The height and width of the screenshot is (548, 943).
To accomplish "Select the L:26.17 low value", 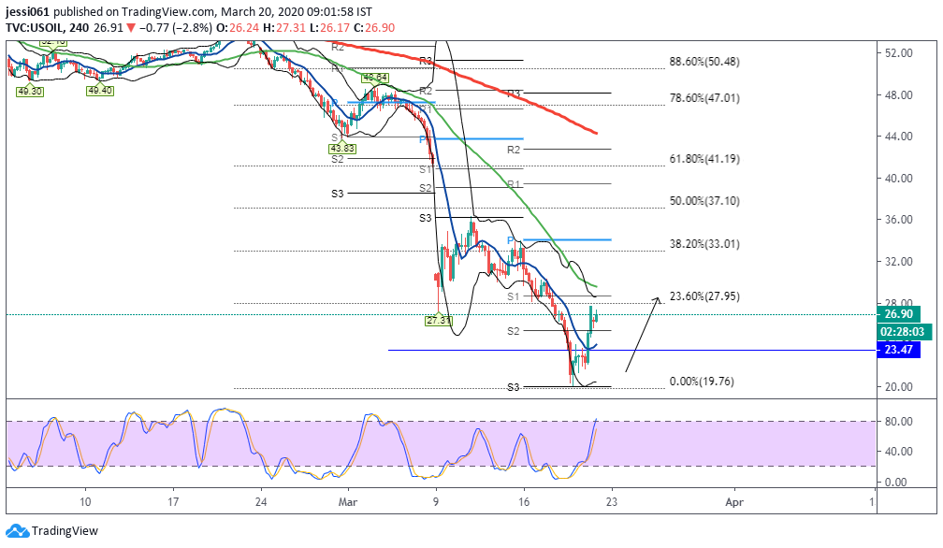I will (329, 28).
